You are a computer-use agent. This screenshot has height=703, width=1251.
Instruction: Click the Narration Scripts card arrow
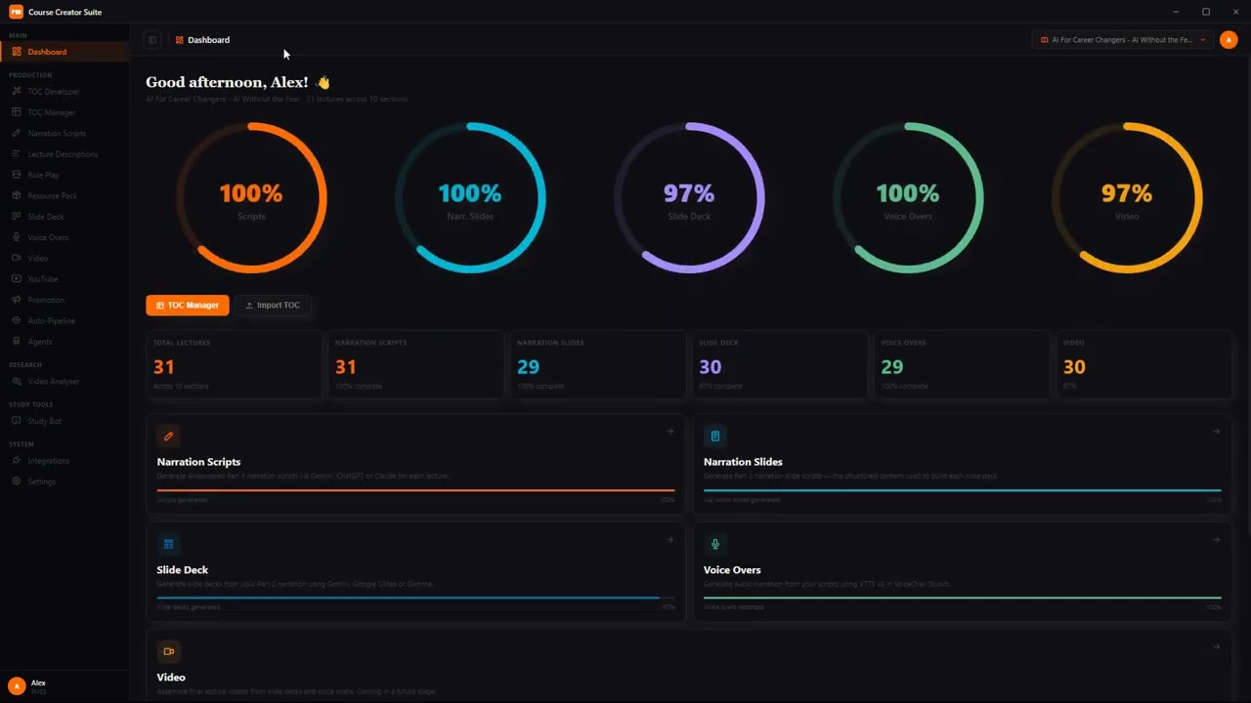pyautogui.click(x=669, y=432)
